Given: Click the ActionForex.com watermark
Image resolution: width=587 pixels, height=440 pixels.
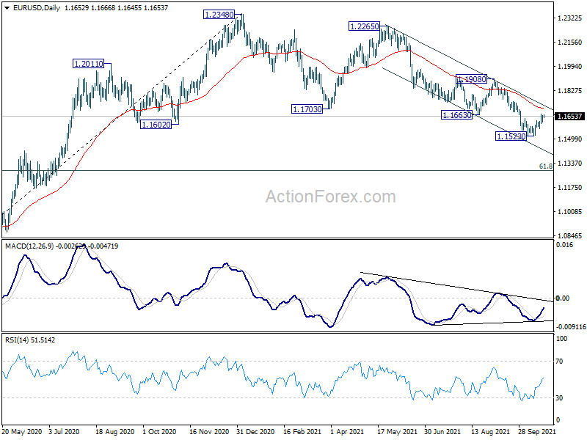Looking at the screenshot, I should coord(331,197).
